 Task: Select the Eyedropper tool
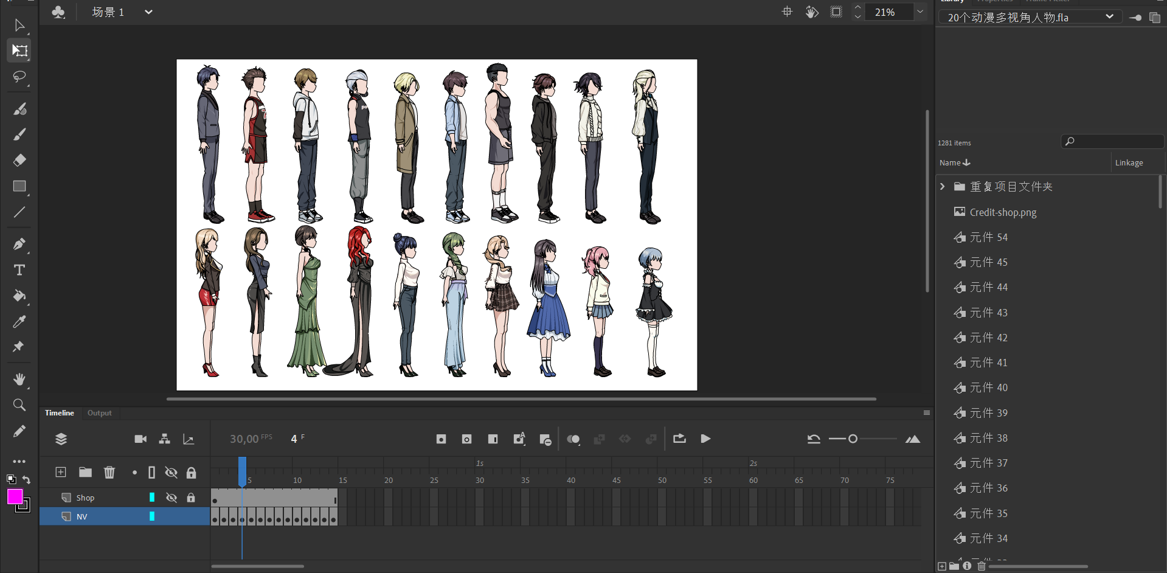point(19,322)
